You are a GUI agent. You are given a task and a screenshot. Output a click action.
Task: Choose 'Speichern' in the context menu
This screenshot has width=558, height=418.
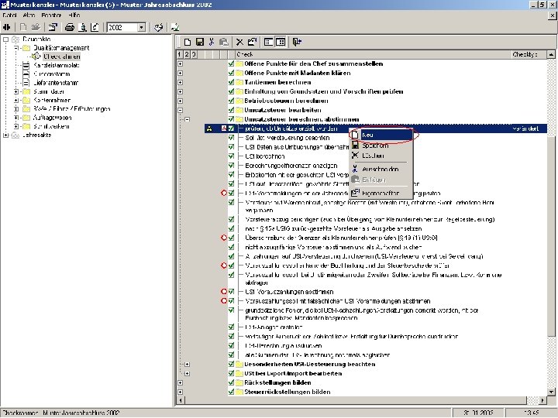pyautogui.click(x=381, y=146)
